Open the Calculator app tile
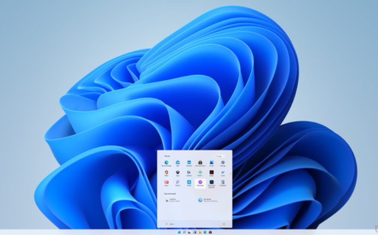The width and height of the screenshot is (378, 236). pyautogui.click(x=223, y=183)
